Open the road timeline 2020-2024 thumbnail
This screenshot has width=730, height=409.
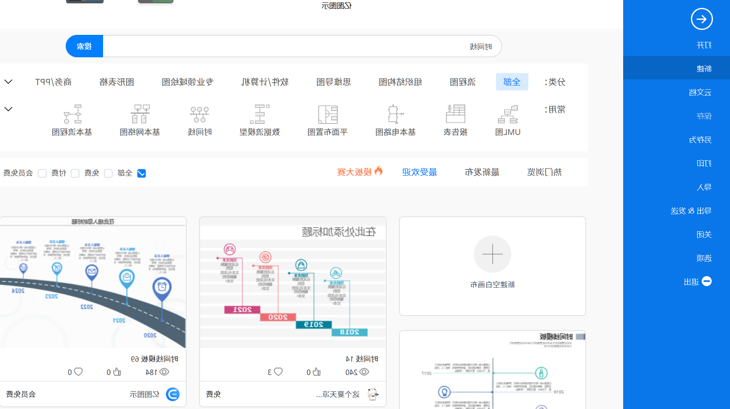93,282
